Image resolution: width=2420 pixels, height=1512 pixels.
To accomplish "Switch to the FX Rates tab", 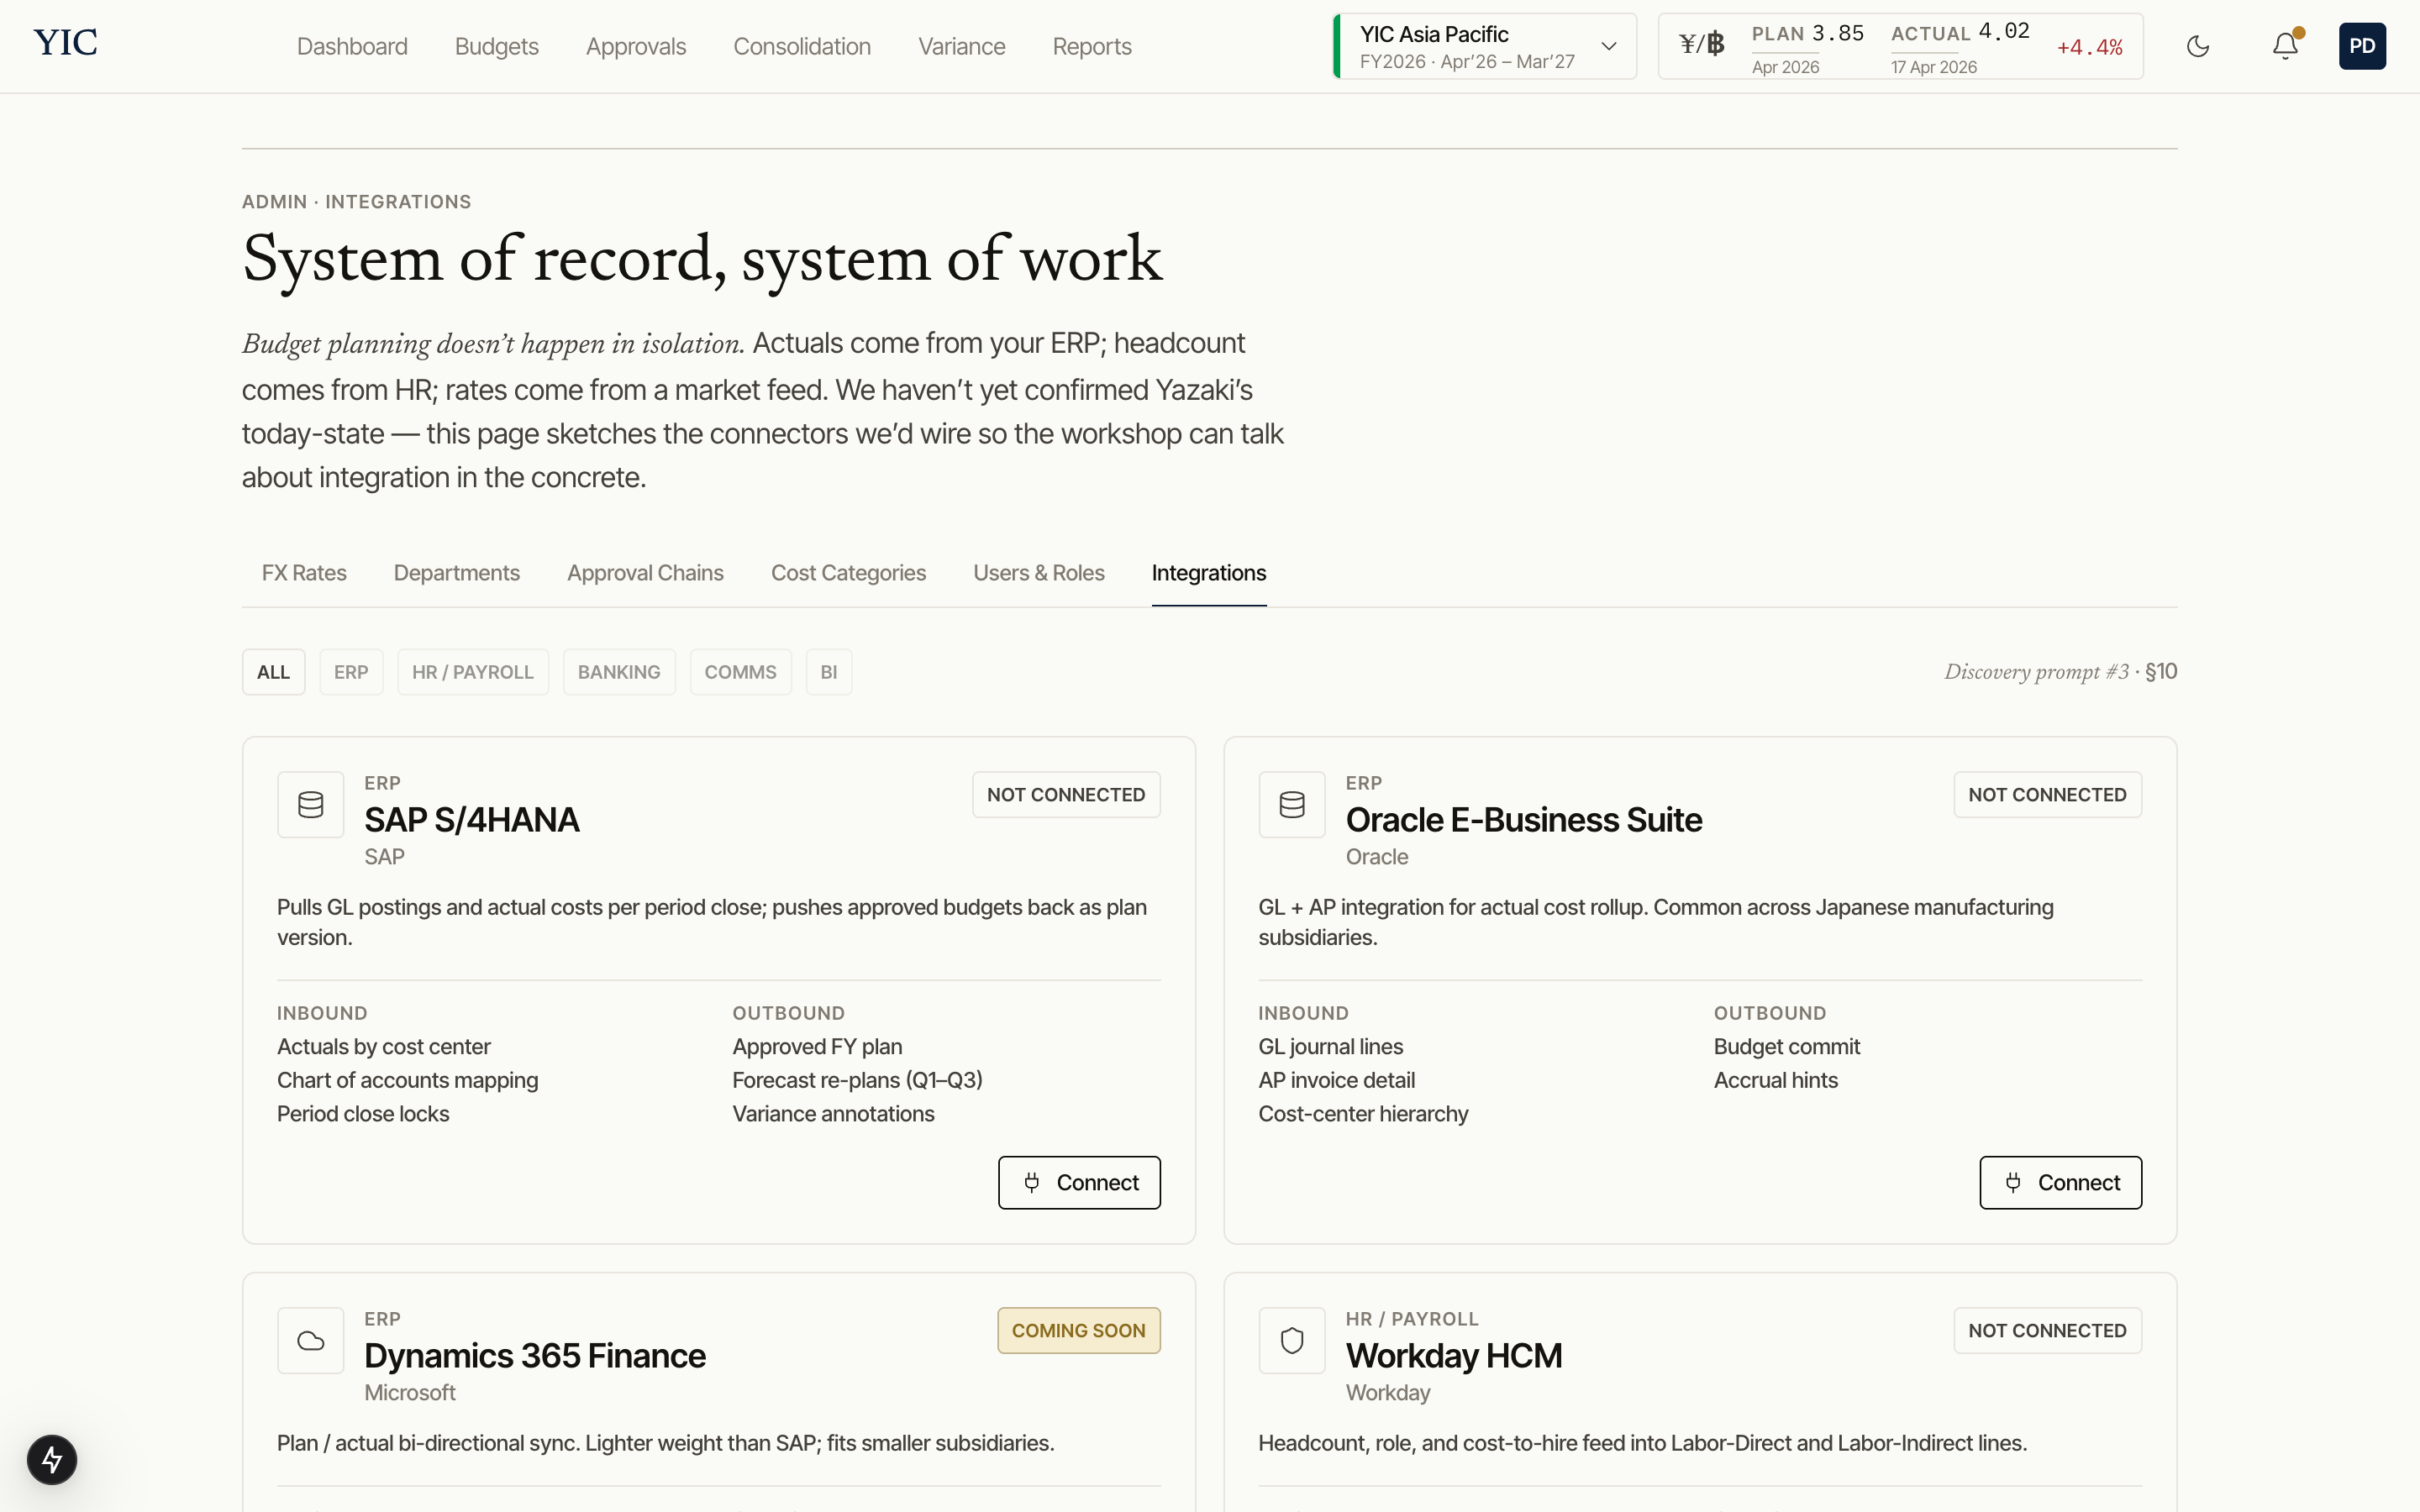I will [x=304, y=573].
